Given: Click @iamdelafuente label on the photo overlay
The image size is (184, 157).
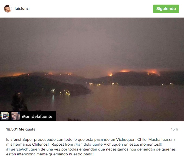Looking at the screenshot, I should pos(37,116).
